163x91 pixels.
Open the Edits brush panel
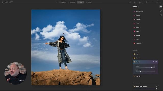[x=161, y=11]
